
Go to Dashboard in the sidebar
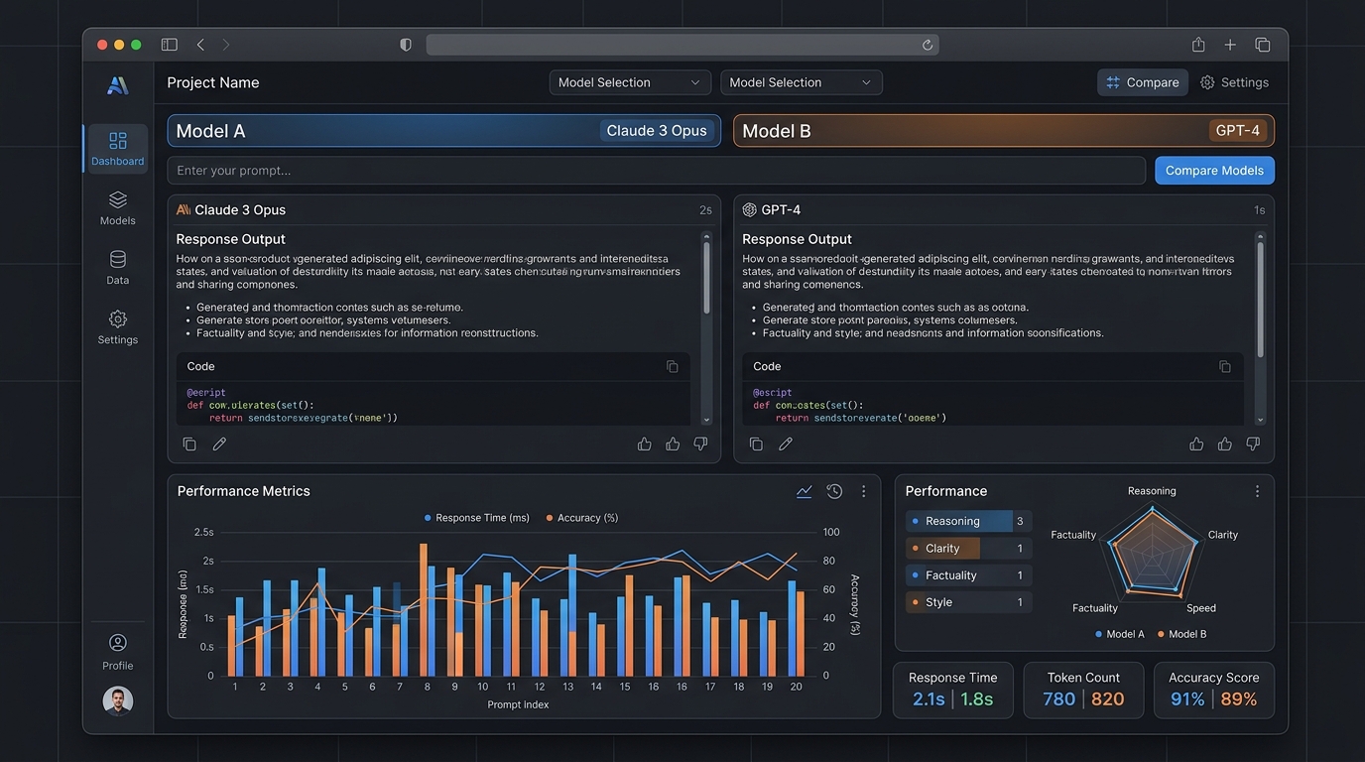[x=117, y=148]
